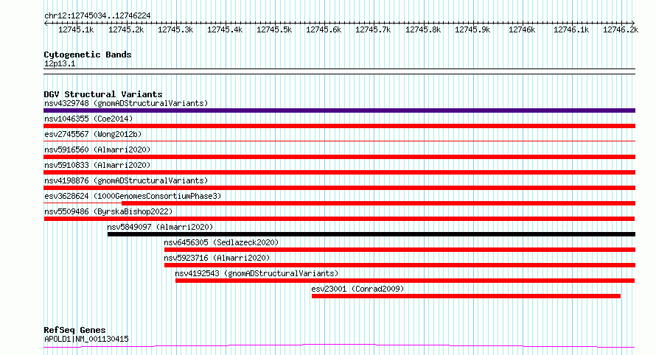Image resolution: width=656 pixels, height=355 pixels.
Task: Click the nsv4329748 gnomADStructuralVariants label
Action: click(126, 103)
